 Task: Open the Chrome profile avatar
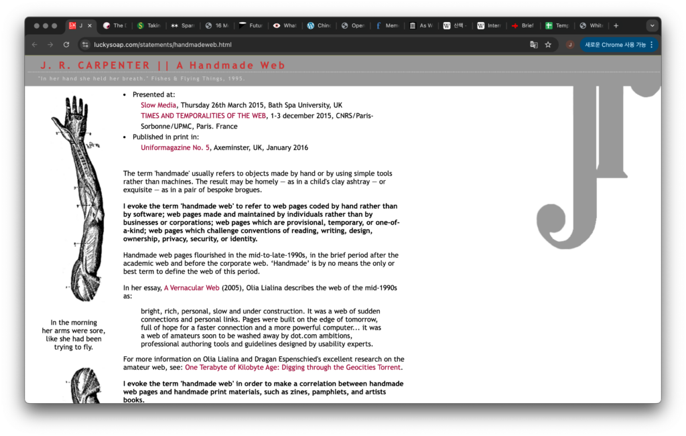pos(570,45)
